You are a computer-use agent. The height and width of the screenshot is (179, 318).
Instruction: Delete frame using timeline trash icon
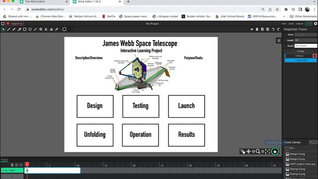[12, 165]
